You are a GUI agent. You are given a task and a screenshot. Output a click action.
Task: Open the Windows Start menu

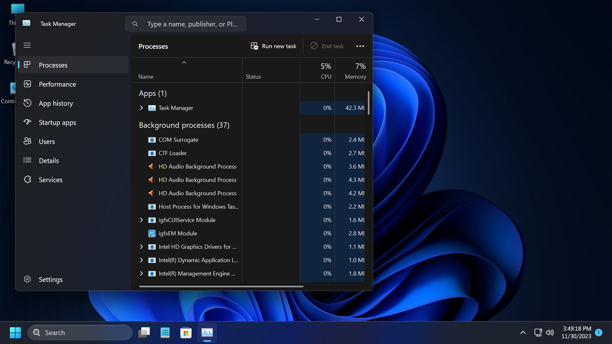15,333
